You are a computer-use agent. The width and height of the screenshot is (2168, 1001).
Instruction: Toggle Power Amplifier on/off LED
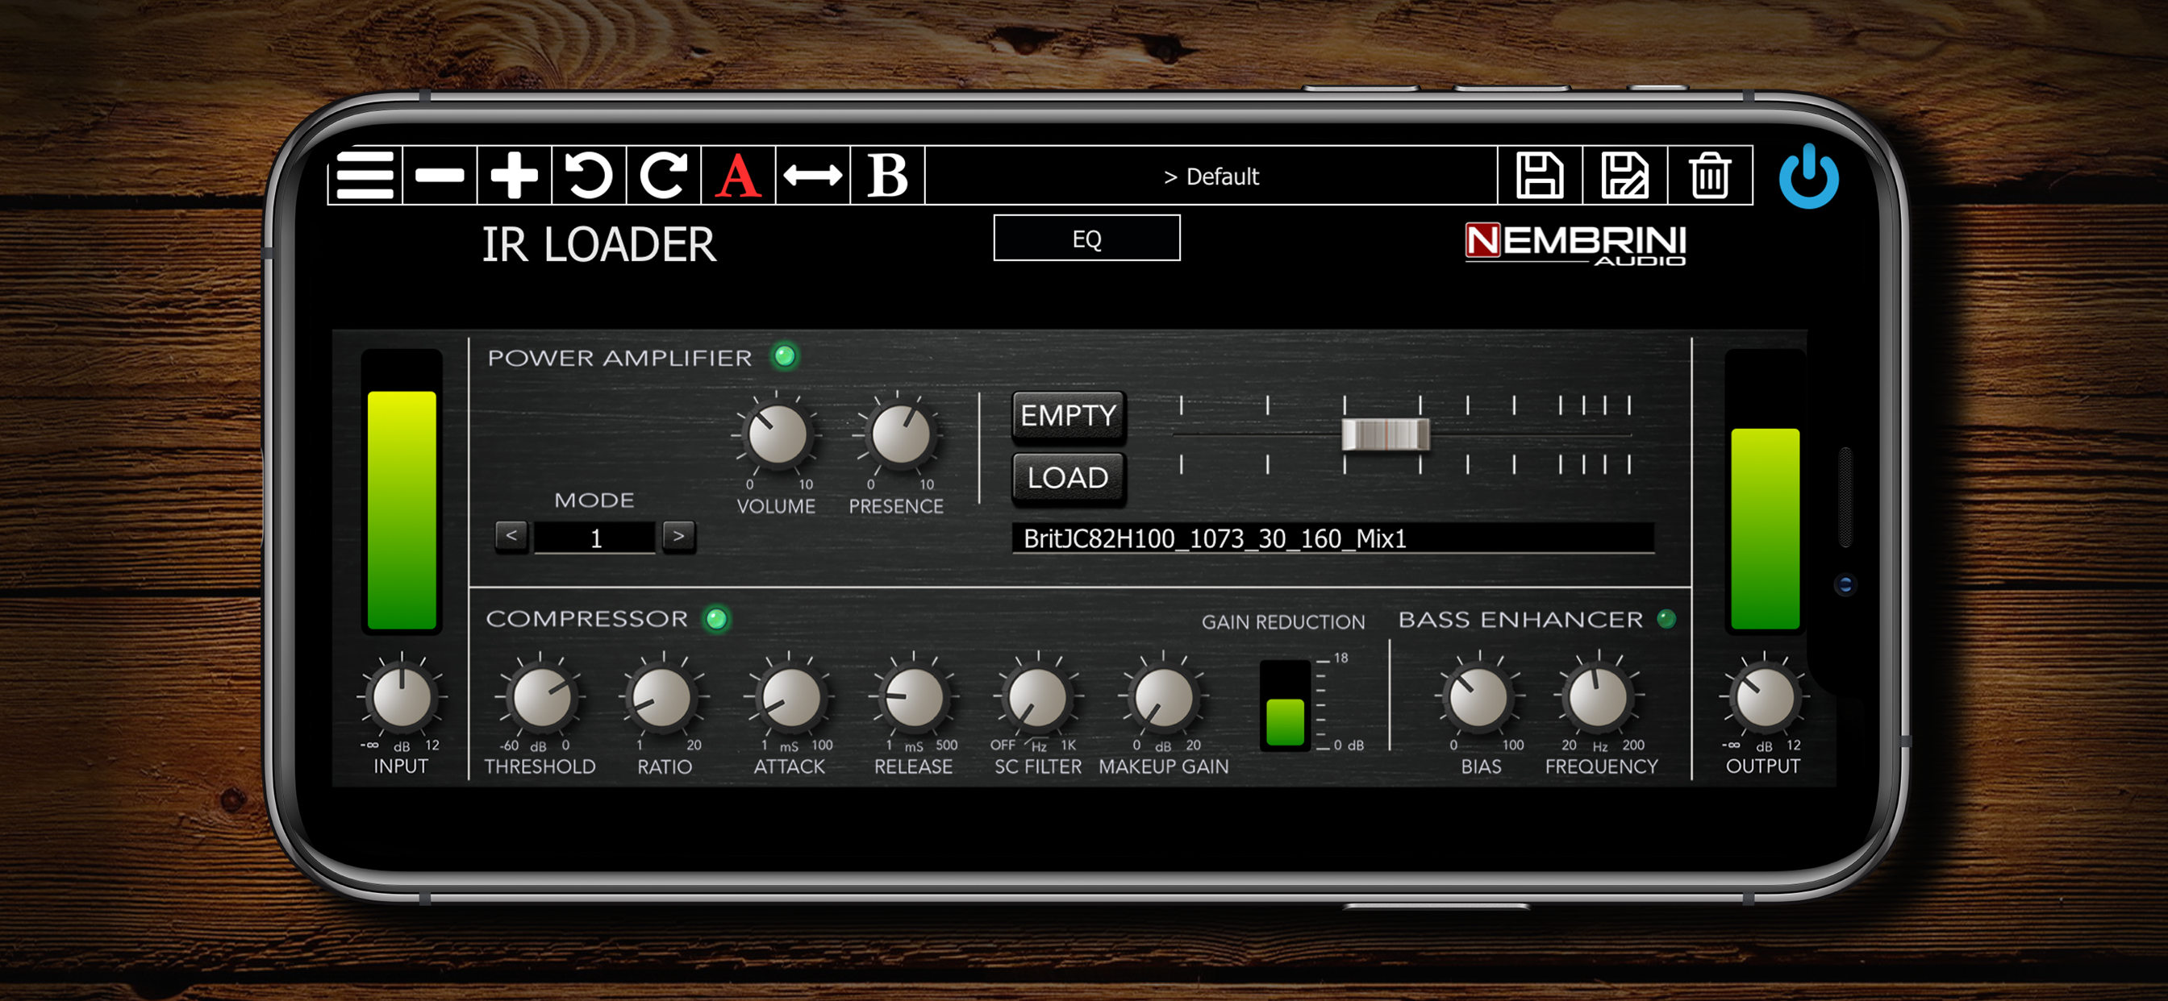(785, 355)
